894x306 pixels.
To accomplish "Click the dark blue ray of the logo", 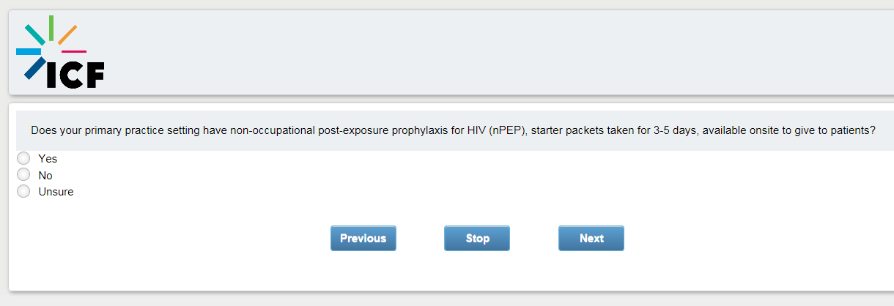I will (x=34, y=68).
